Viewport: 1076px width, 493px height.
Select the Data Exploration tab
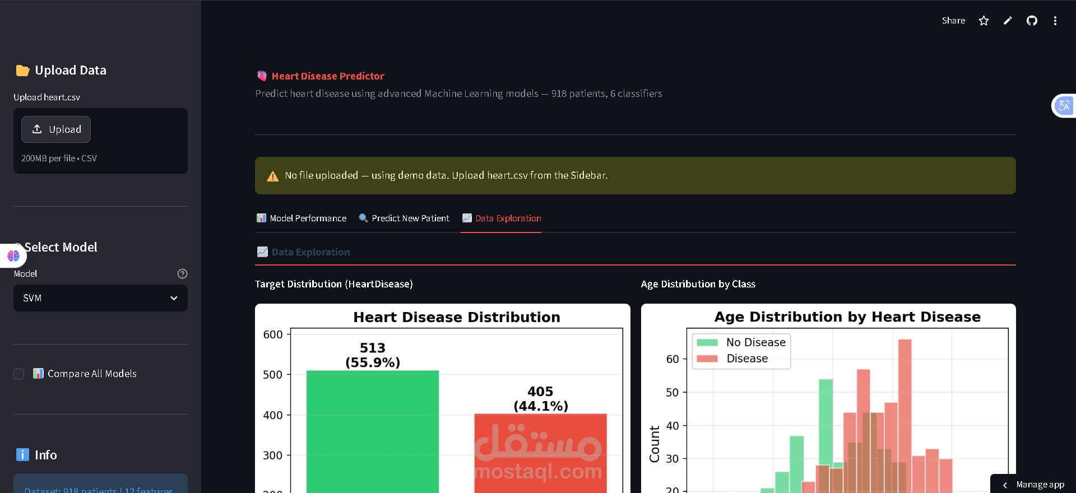(502, 218)
